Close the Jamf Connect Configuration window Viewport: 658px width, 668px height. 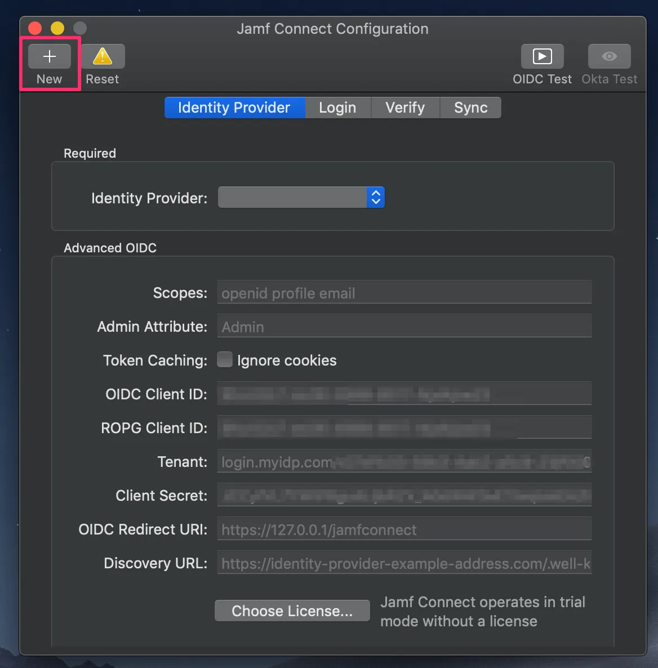pos(35,28)
